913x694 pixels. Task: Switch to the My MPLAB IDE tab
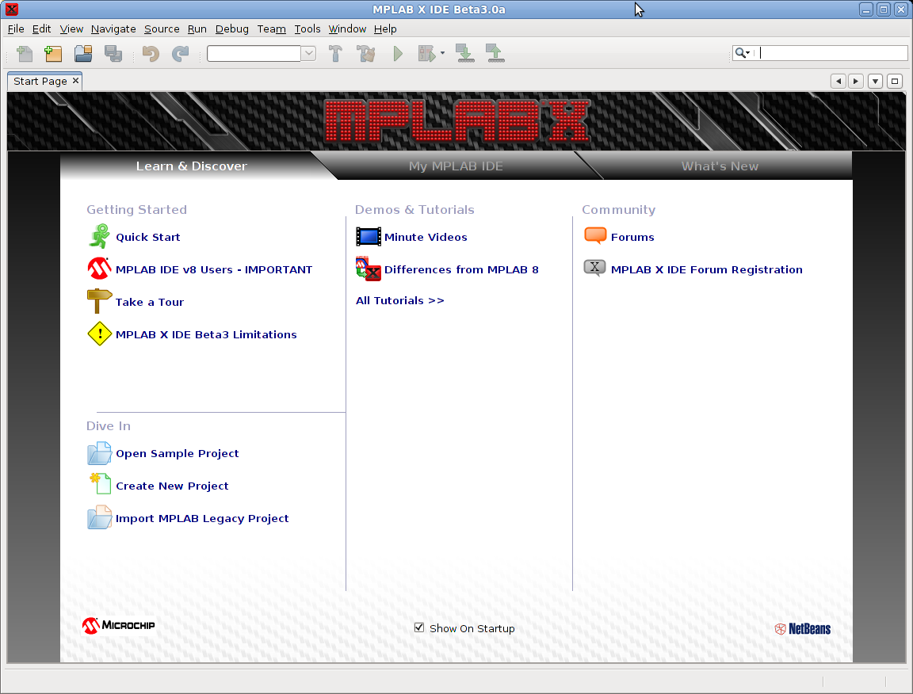click(x=456, y=166)
